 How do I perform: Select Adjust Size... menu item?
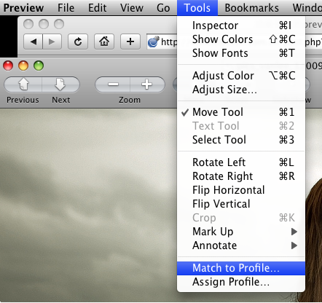click(241, 90)
